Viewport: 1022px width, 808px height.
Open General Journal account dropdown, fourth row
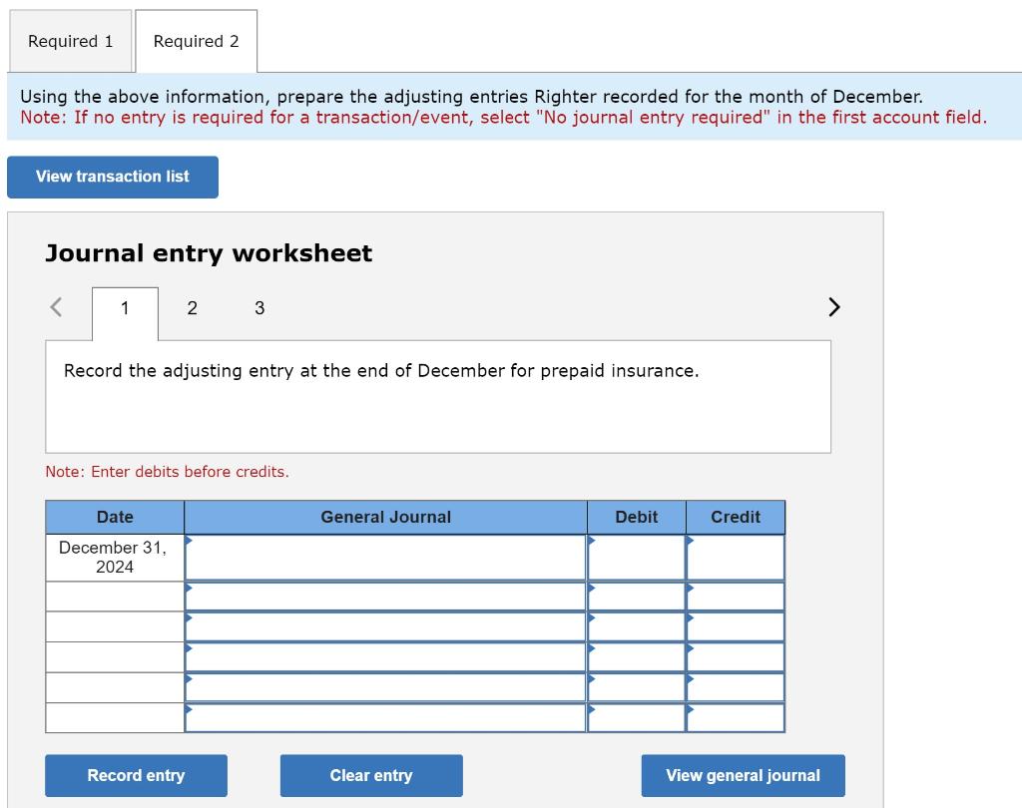tap(386, 657)
